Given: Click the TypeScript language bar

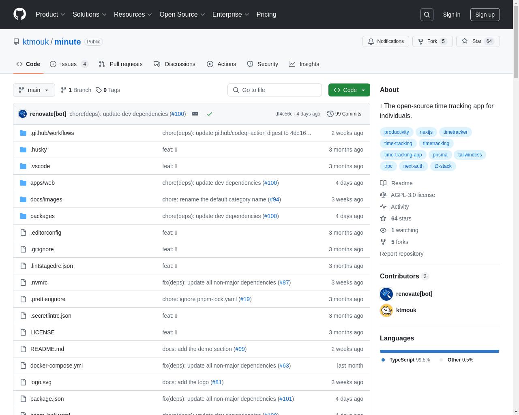Looking at the screenshot, I should click(x=439, y=351).
